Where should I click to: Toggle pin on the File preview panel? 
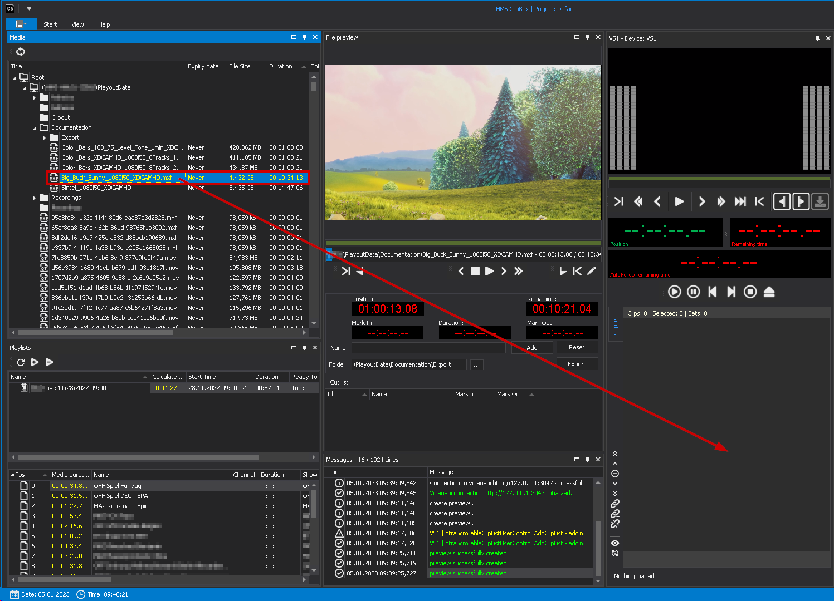point(587,37)
